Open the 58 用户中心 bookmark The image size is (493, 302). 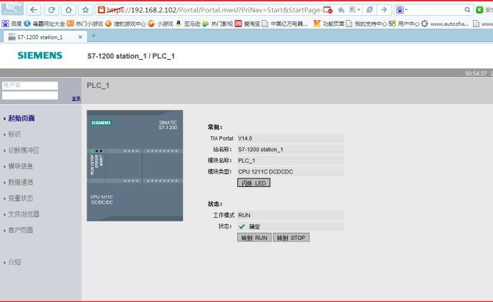[404, 24]
